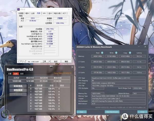
Task: Select row 7 with progress 132.3%
Action: point(49,109)
